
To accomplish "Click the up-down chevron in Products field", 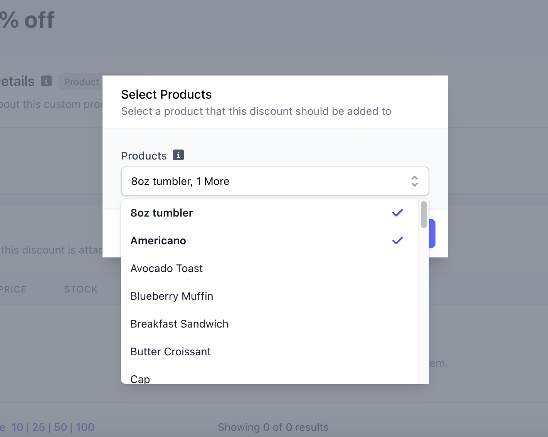I will coord(414,181).
